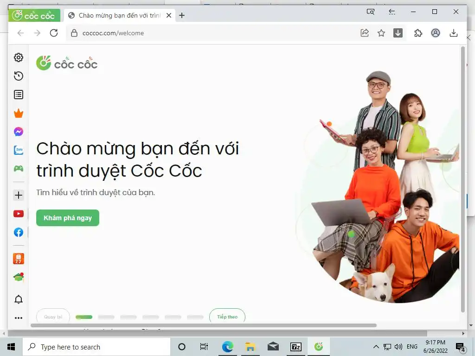Open Messenger from the sidebar
Image resolution: width=475 pixels, height=356 pixels.
19,132
